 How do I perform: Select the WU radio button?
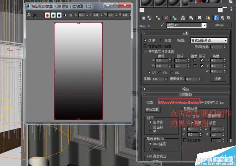tap(171, 72)
